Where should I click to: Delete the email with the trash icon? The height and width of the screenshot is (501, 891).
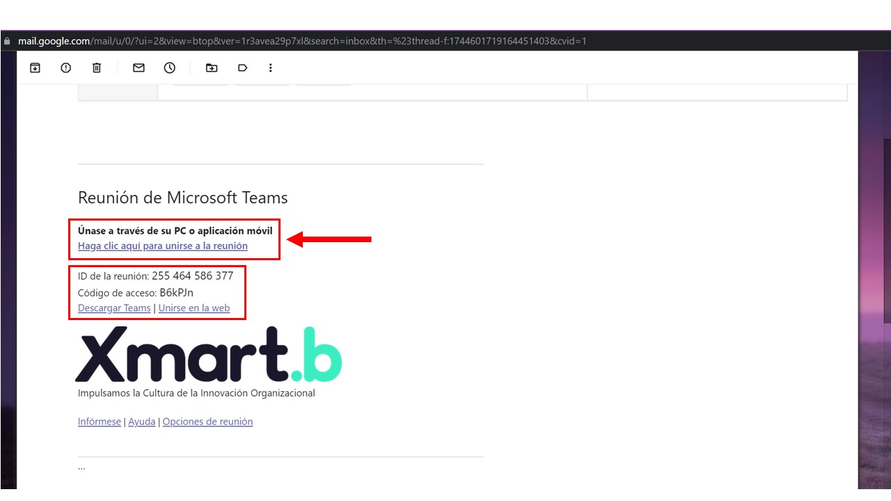[x=97, y=67]
